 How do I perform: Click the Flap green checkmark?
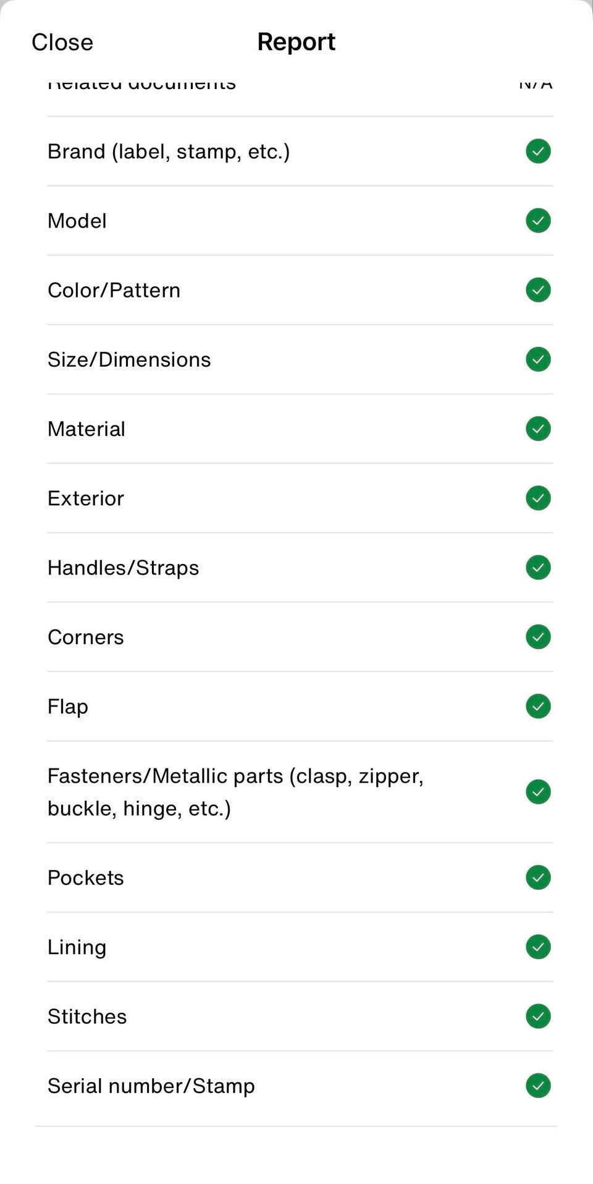pyautogui.click(x=538, y=706)
